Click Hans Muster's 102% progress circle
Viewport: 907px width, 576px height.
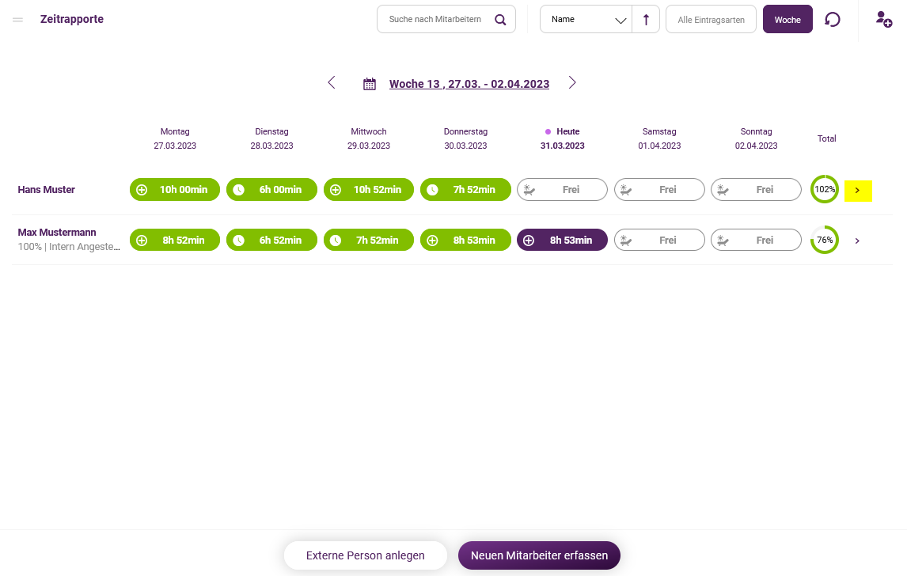pos(824,189)
